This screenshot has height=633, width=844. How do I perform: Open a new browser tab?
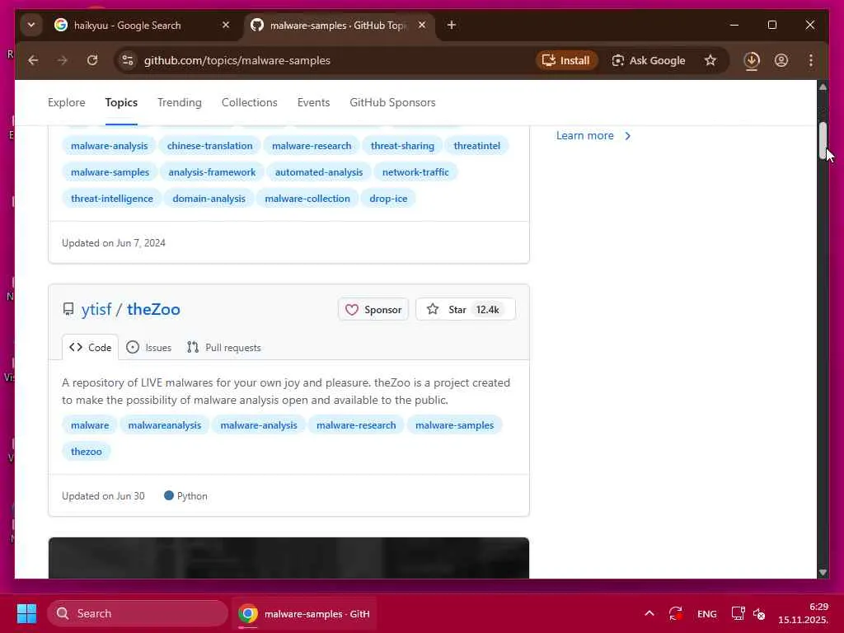click(x=451, y=26)
